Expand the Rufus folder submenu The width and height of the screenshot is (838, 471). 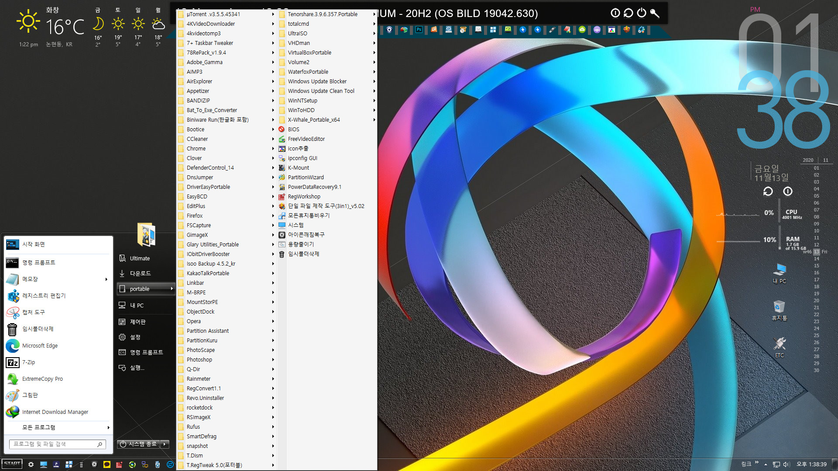click(226, 427)
